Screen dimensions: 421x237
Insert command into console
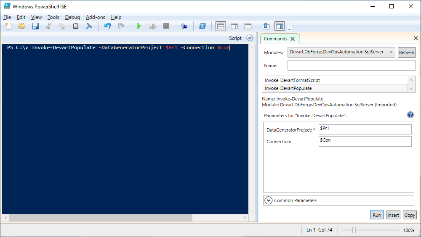click(393, 215)
